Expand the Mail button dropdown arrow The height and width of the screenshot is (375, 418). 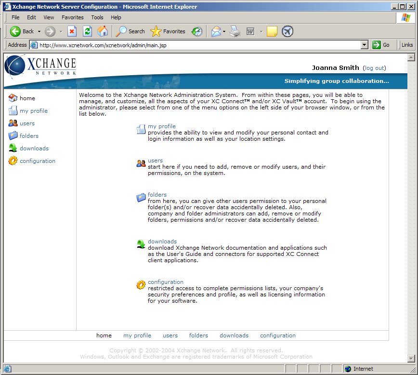(x=224, y=31)
